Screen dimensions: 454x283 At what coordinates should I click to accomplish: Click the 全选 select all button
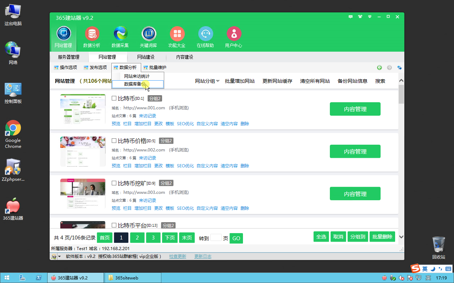tap(321, 237)
